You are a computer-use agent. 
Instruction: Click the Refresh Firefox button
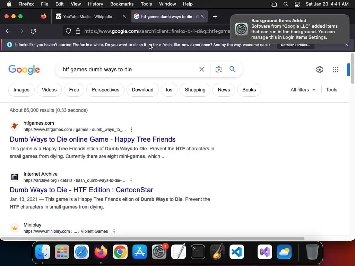295,45
